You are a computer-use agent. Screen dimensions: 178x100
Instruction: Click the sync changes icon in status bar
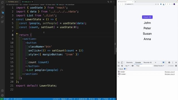click(x=11, y=99)
